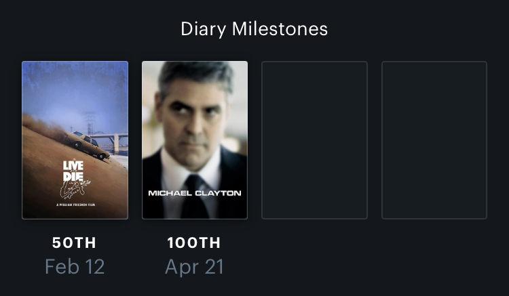The image size is (509, 296).
Task: Select the 50TH milestone label
Action: [75, 242]
